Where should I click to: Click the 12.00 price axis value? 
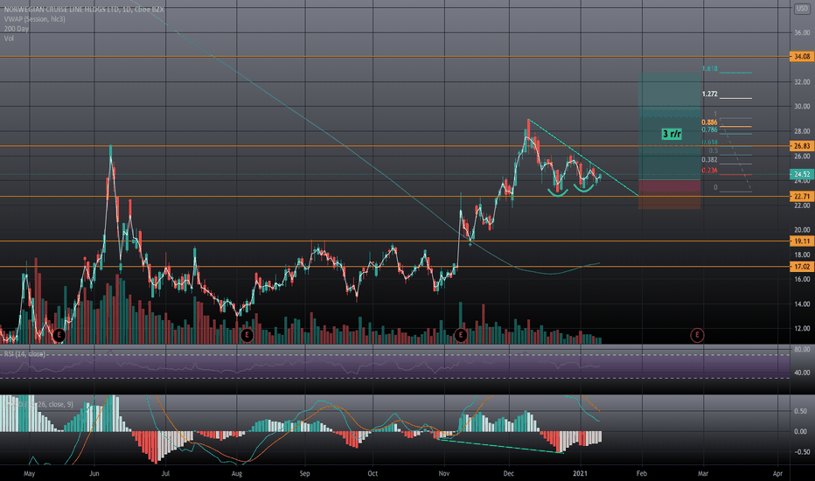point(802,329)
